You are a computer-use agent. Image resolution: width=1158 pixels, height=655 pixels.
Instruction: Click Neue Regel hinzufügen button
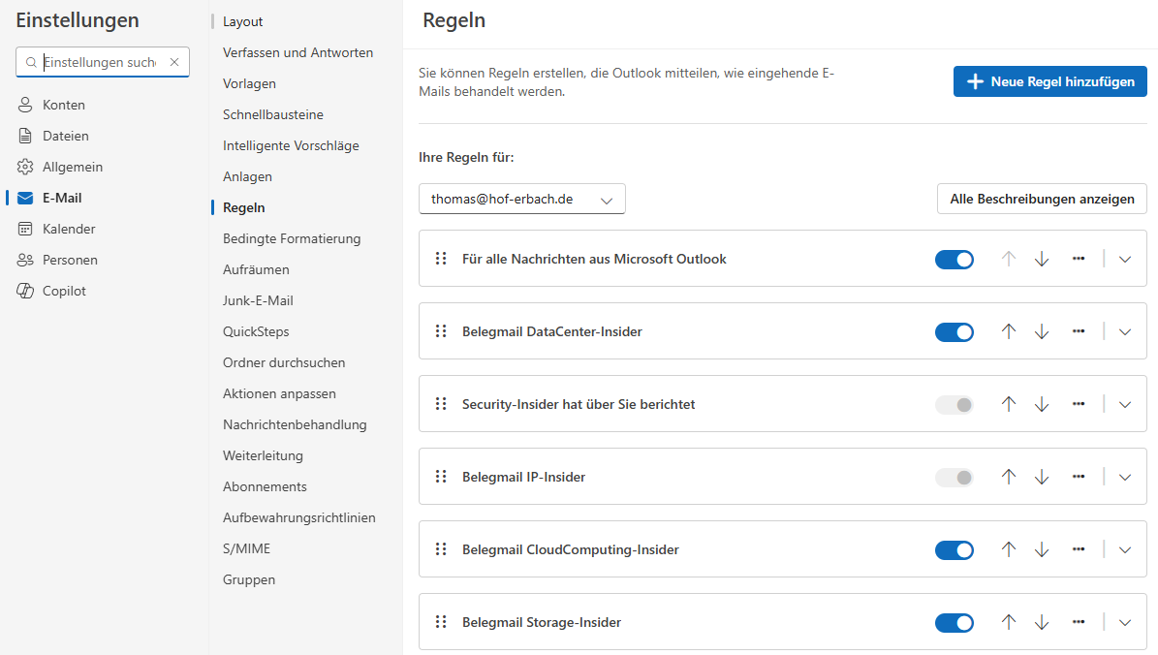point(1049,81)
